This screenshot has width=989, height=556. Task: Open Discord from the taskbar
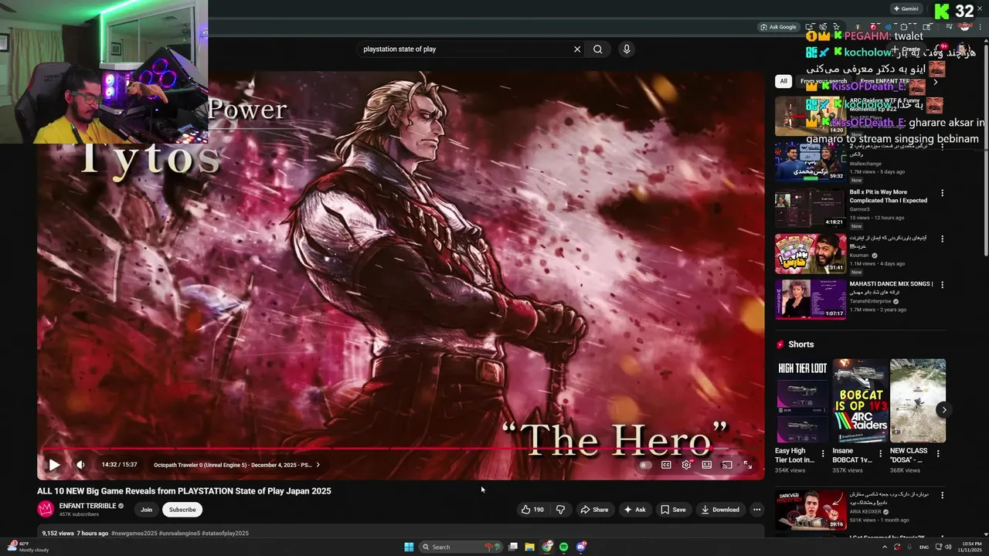coord(581,547)
